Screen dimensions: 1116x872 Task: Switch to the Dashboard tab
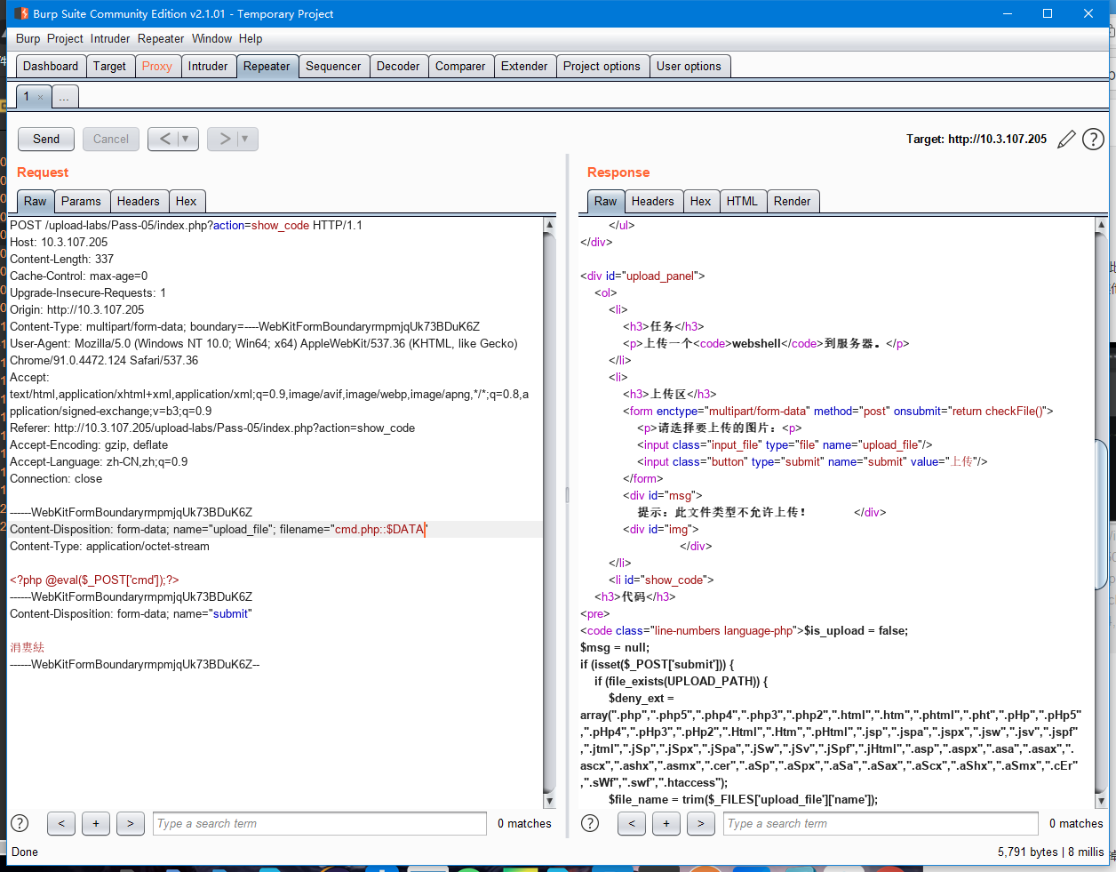(x=51, y=66)
